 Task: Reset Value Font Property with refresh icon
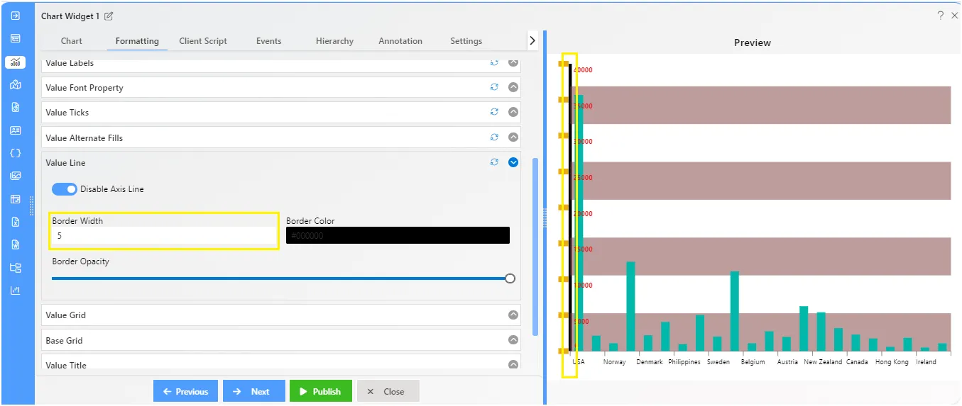[494, 87]
